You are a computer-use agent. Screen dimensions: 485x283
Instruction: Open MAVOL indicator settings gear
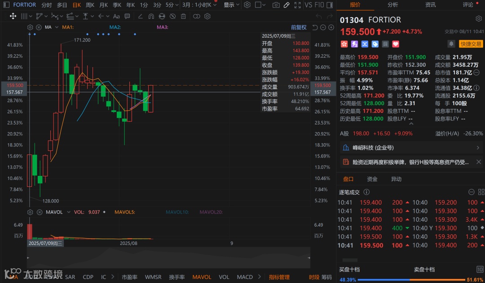point(30,212)
